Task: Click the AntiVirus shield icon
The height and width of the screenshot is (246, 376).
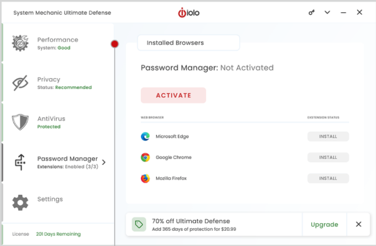Action: tap(21, 122)
